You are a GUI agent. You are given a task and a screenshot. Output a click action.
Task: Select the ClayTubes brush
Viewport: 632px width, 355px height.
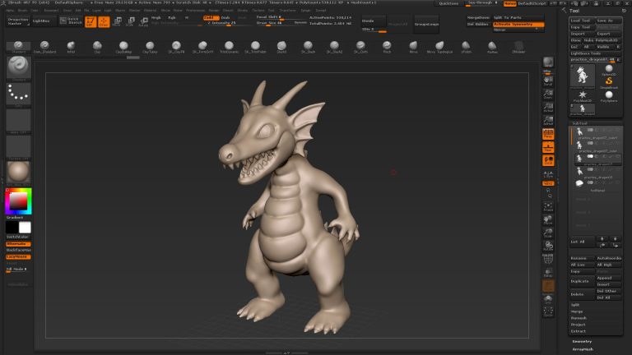point(150,47)
